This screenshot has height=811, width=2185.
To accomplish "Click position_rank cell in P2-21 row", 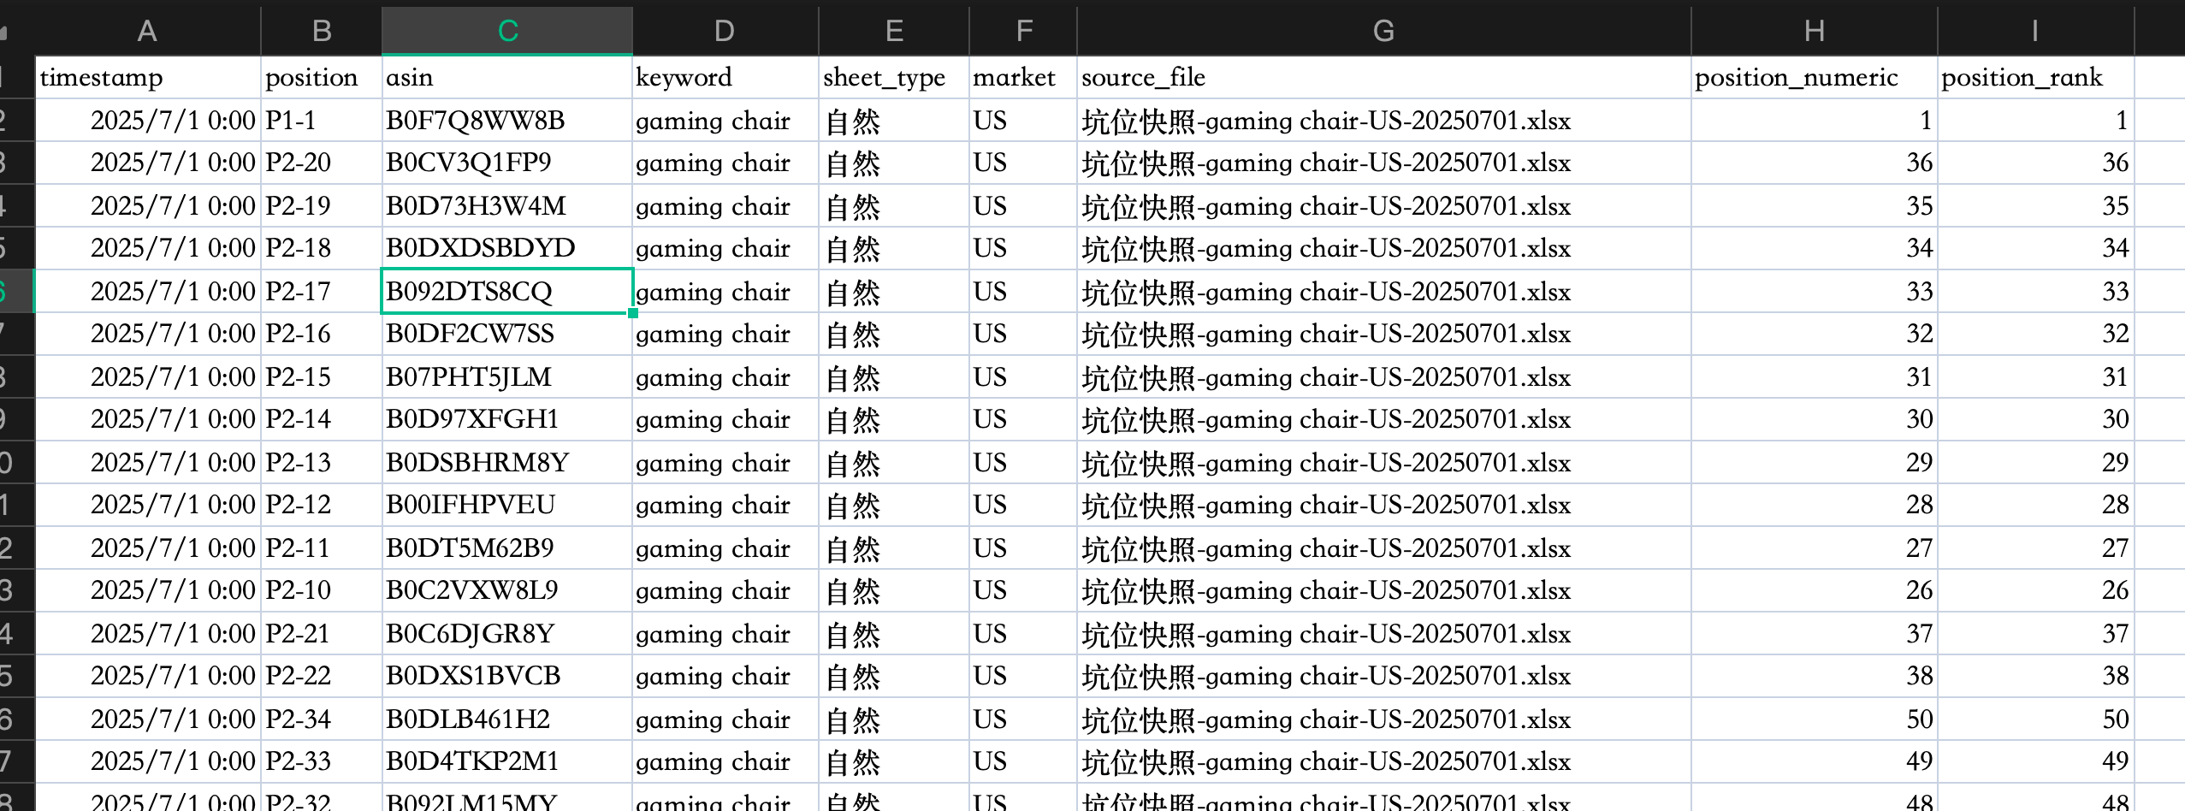I will click(x=2035, y=633).
